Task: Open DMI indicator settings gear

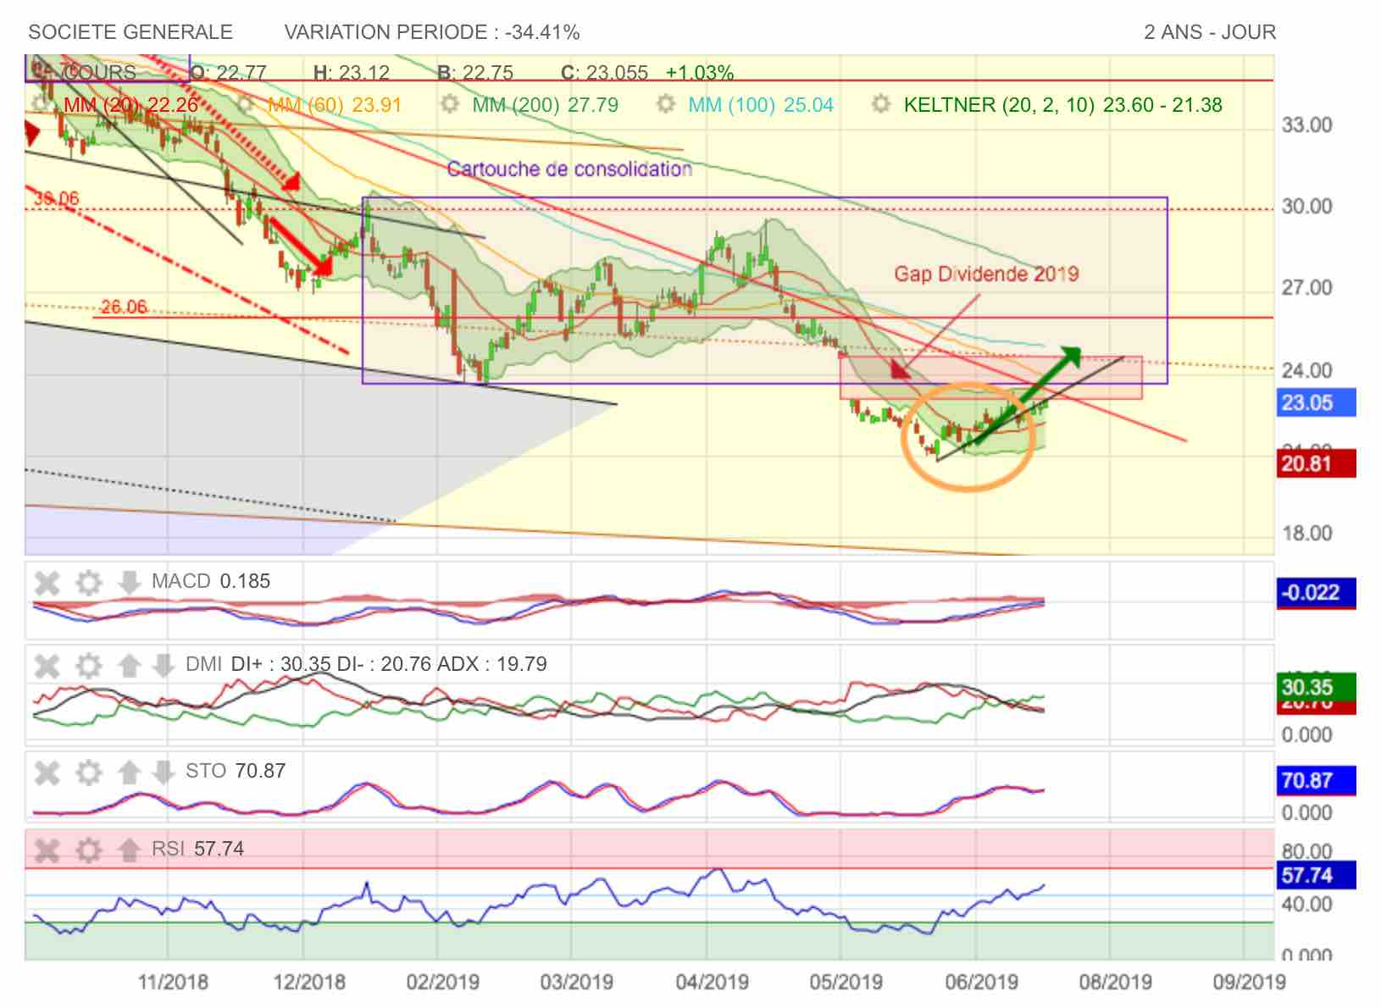Action: pyautogui.click(x=88, y=666)
